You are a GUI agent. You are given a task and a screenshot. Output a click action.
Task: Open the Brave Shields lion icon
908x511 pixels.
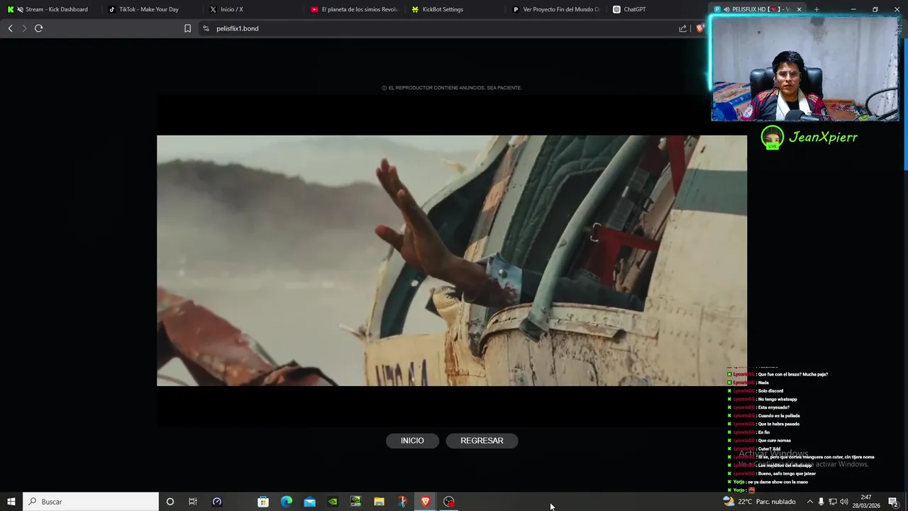(699, 28)
